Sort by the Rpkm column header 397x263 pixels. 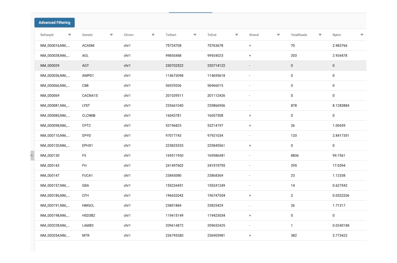(337, 35)
